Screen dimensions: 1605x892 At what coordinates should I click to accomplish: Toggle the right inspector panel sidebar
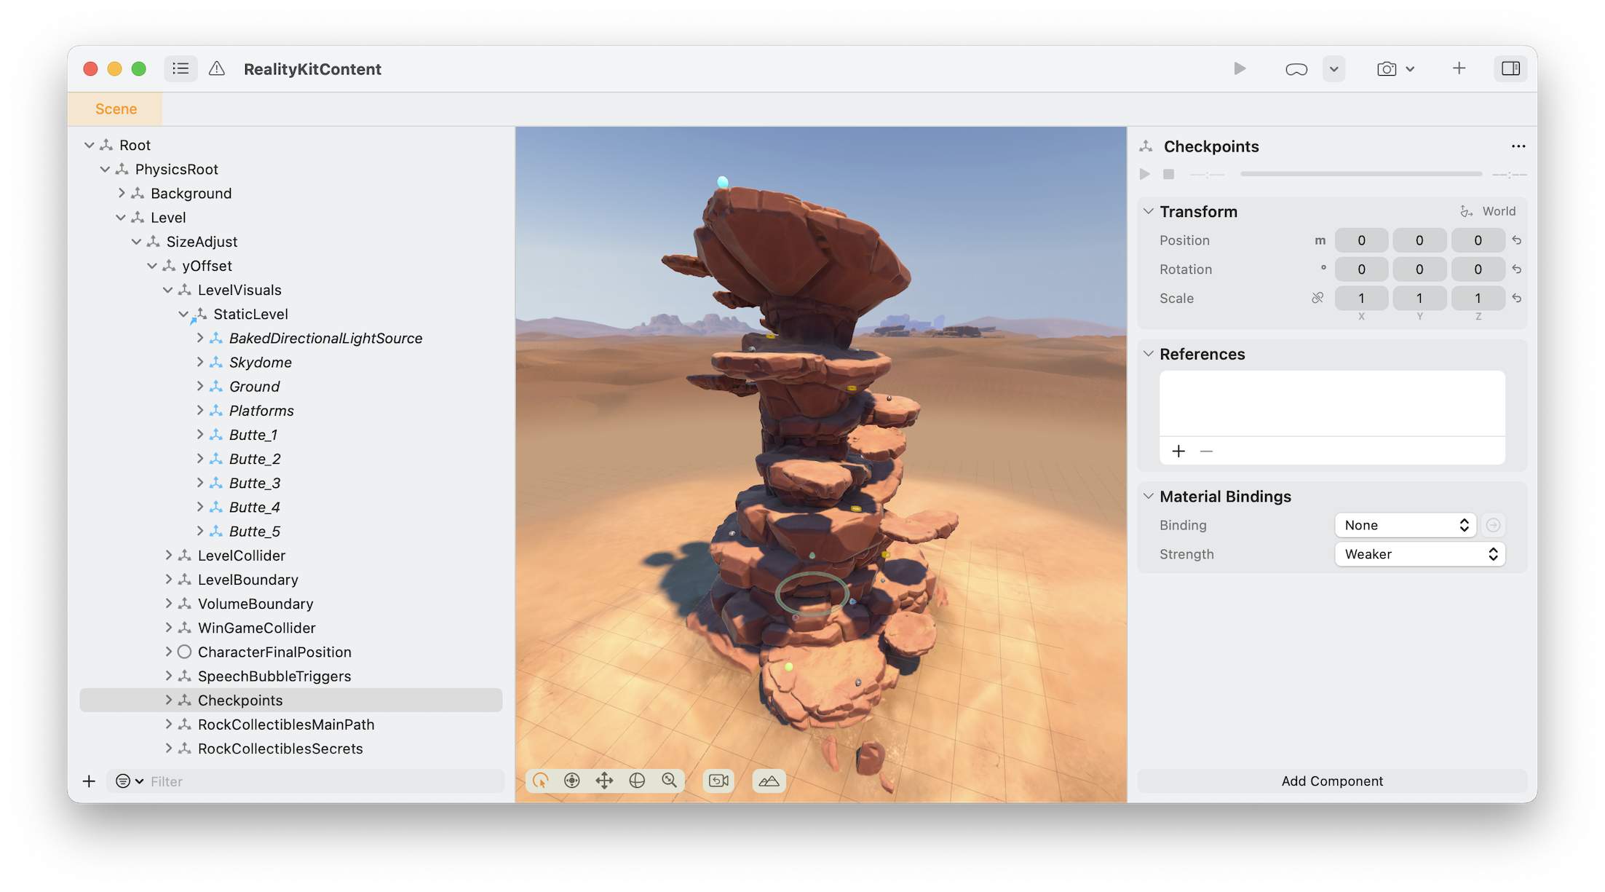coord(1511,68)
